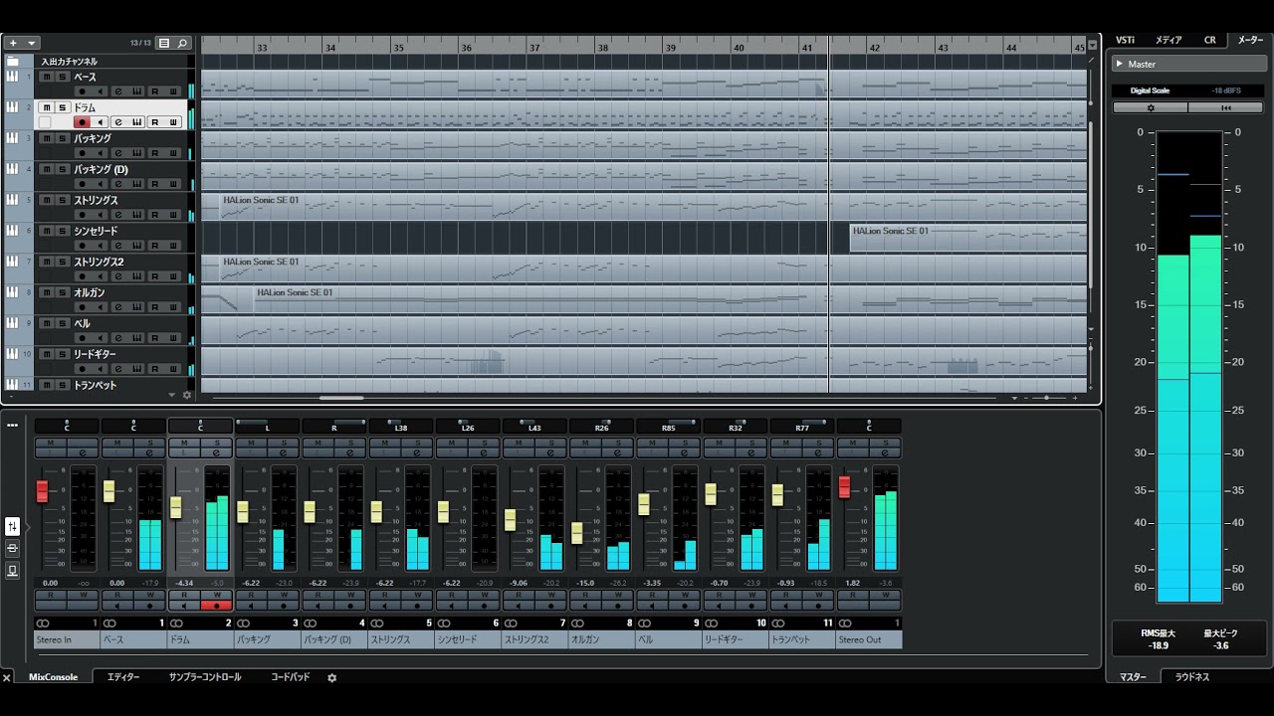The height and width of the screenshot is (716, 1274).
Task: Expand the 入出力チャンネル folder
Action: click(13, 61)
